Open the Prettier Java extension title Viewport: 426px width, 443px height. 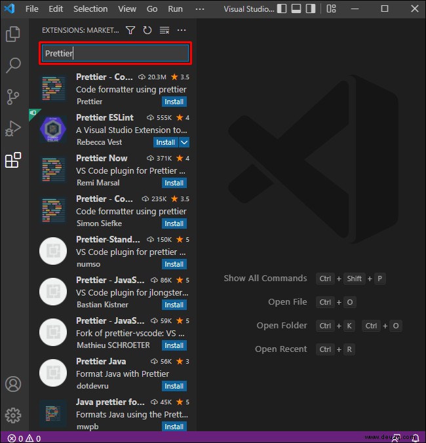[101, 361]
